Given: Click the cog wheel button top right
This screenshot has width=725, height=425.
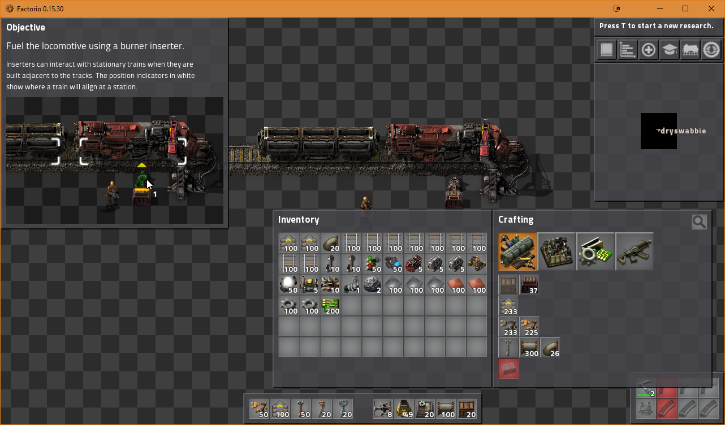Looking at the screenshot, I should coord(711,50).
